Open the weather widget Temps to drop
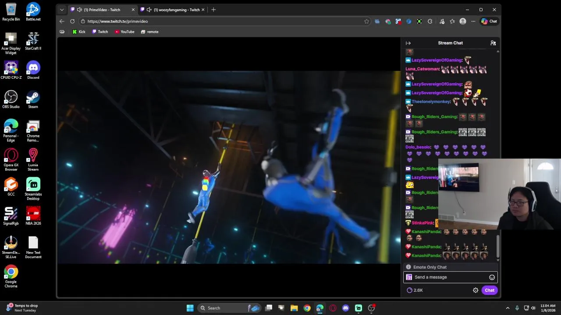Screen dimensions: 561x315 [x=22, y=308]
